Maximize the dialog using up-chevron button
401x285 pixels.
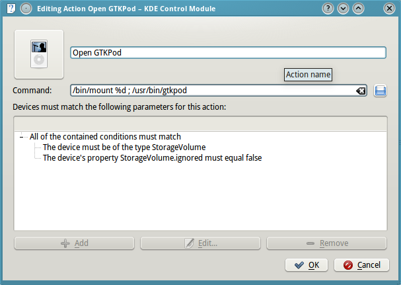pyautogui.click(x=358, y=9)
